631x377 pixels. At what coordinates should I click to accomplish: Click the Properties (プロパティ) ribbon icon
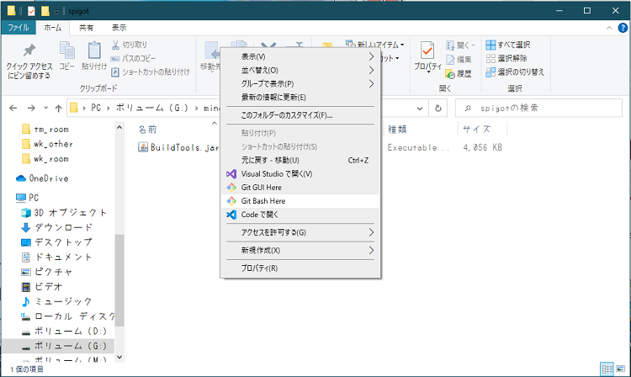point(427,59)
